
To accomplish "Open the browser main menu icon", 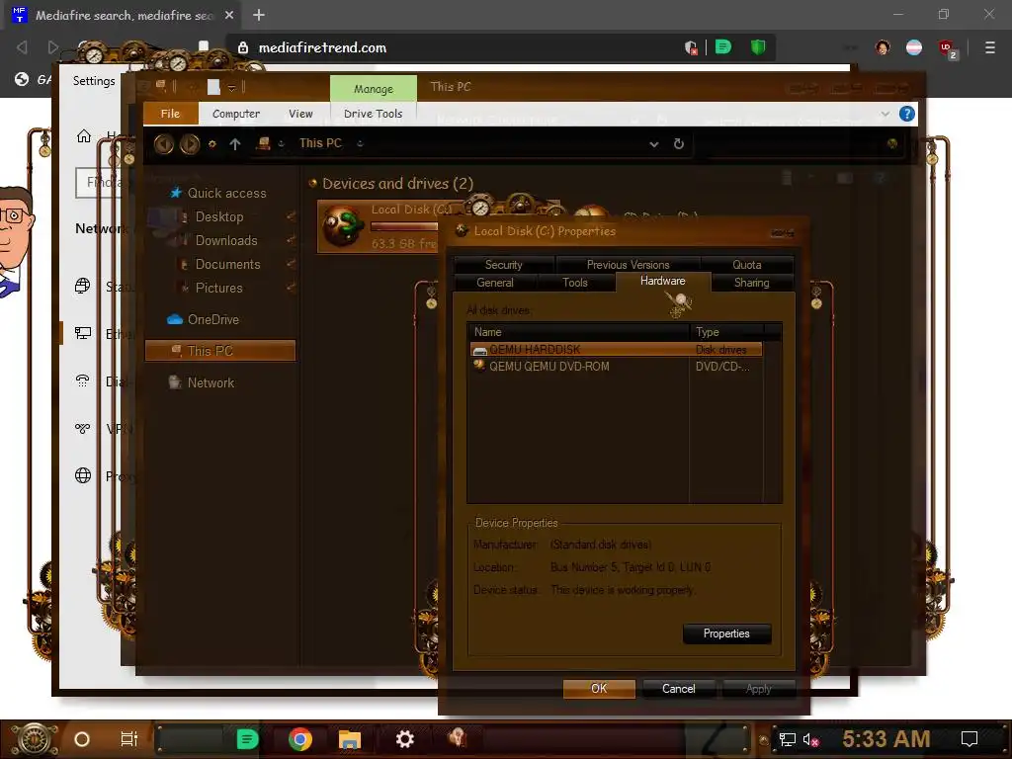I will point(989,47).
